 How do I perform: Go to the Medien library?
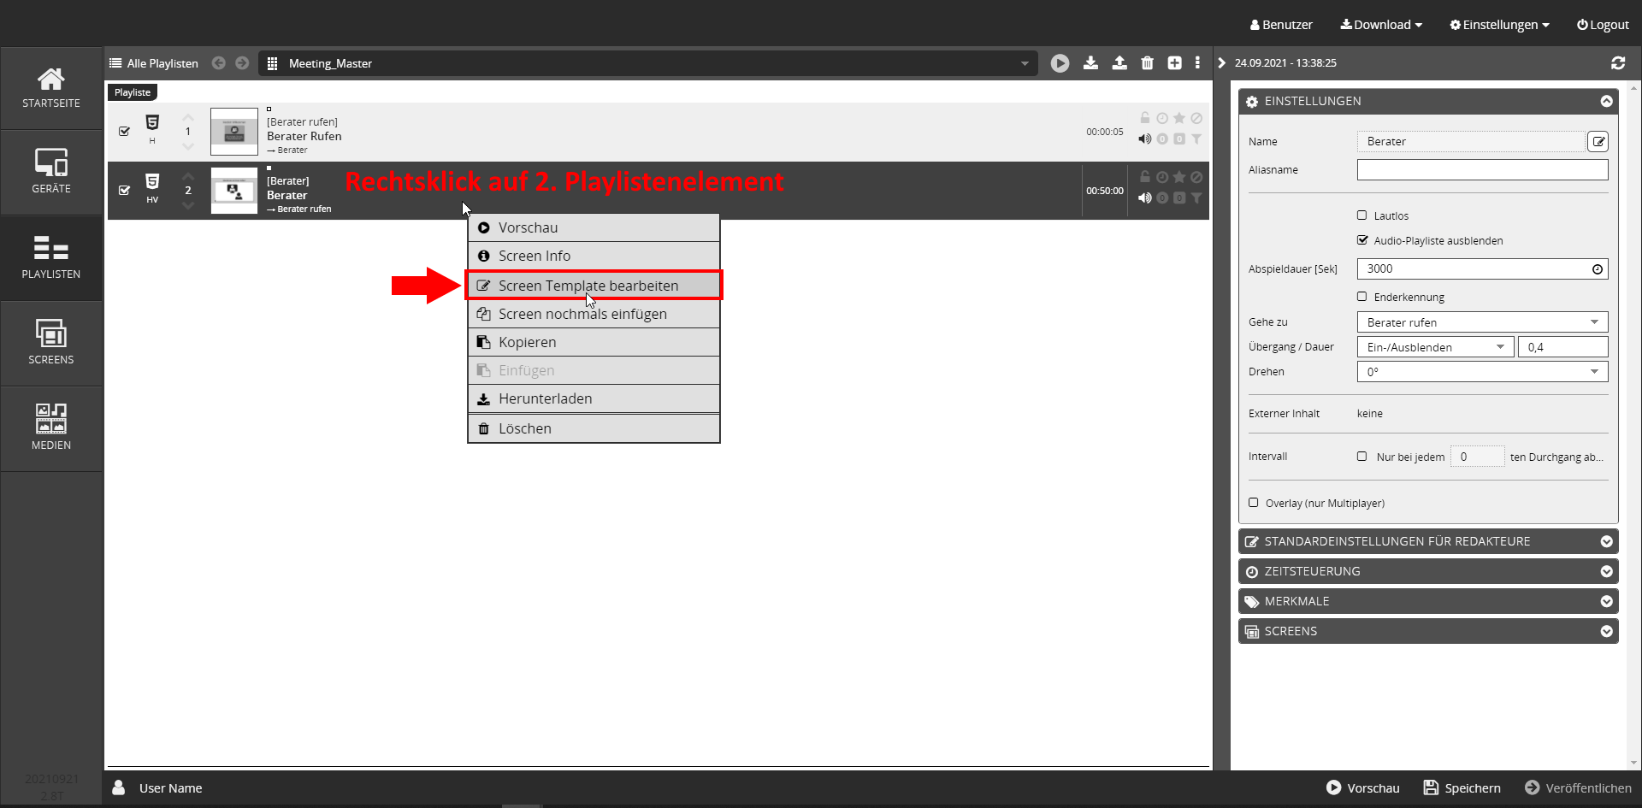point(51,428)
